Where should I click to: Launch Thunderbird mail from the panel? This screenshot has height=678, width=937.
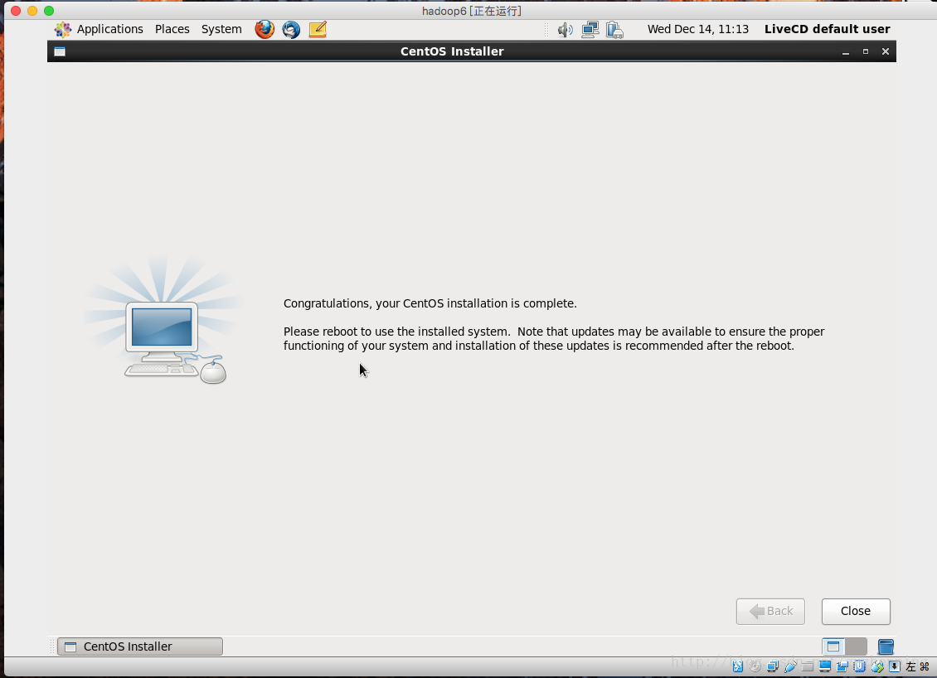tap(291, 29)
